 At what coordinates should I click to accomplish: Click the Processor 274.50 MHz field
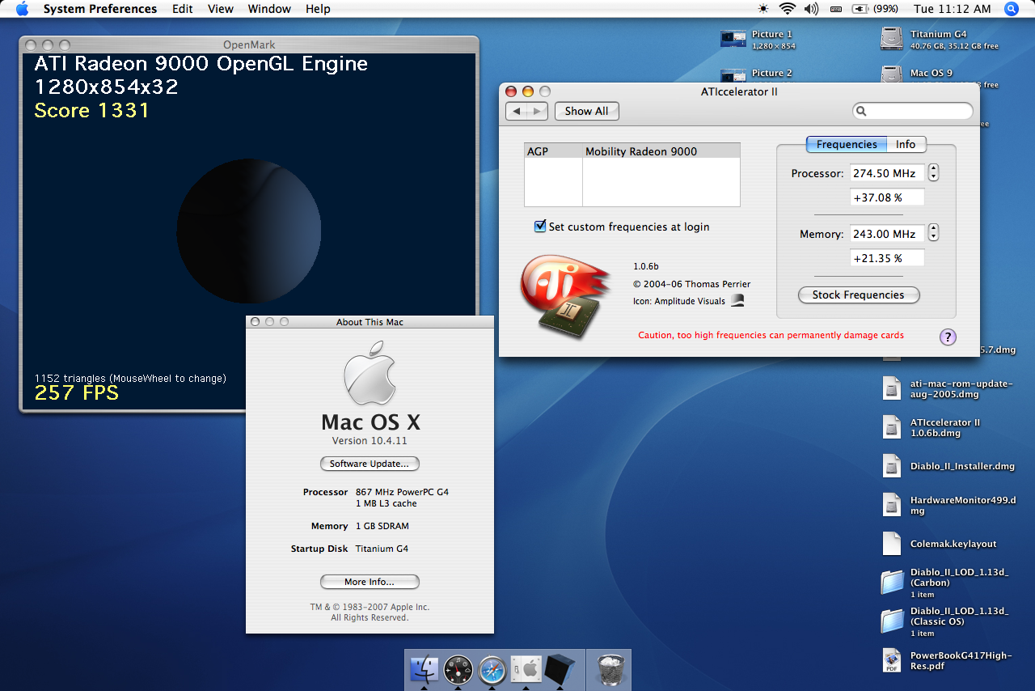[x=887, y=172]
